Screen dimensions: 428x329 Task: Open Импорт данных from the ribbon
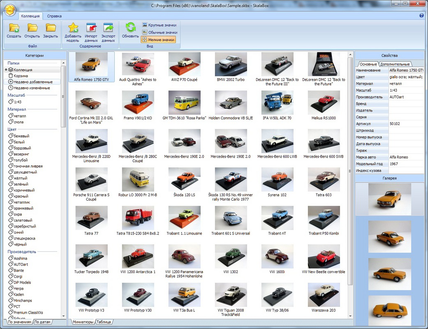click(91, 28)
